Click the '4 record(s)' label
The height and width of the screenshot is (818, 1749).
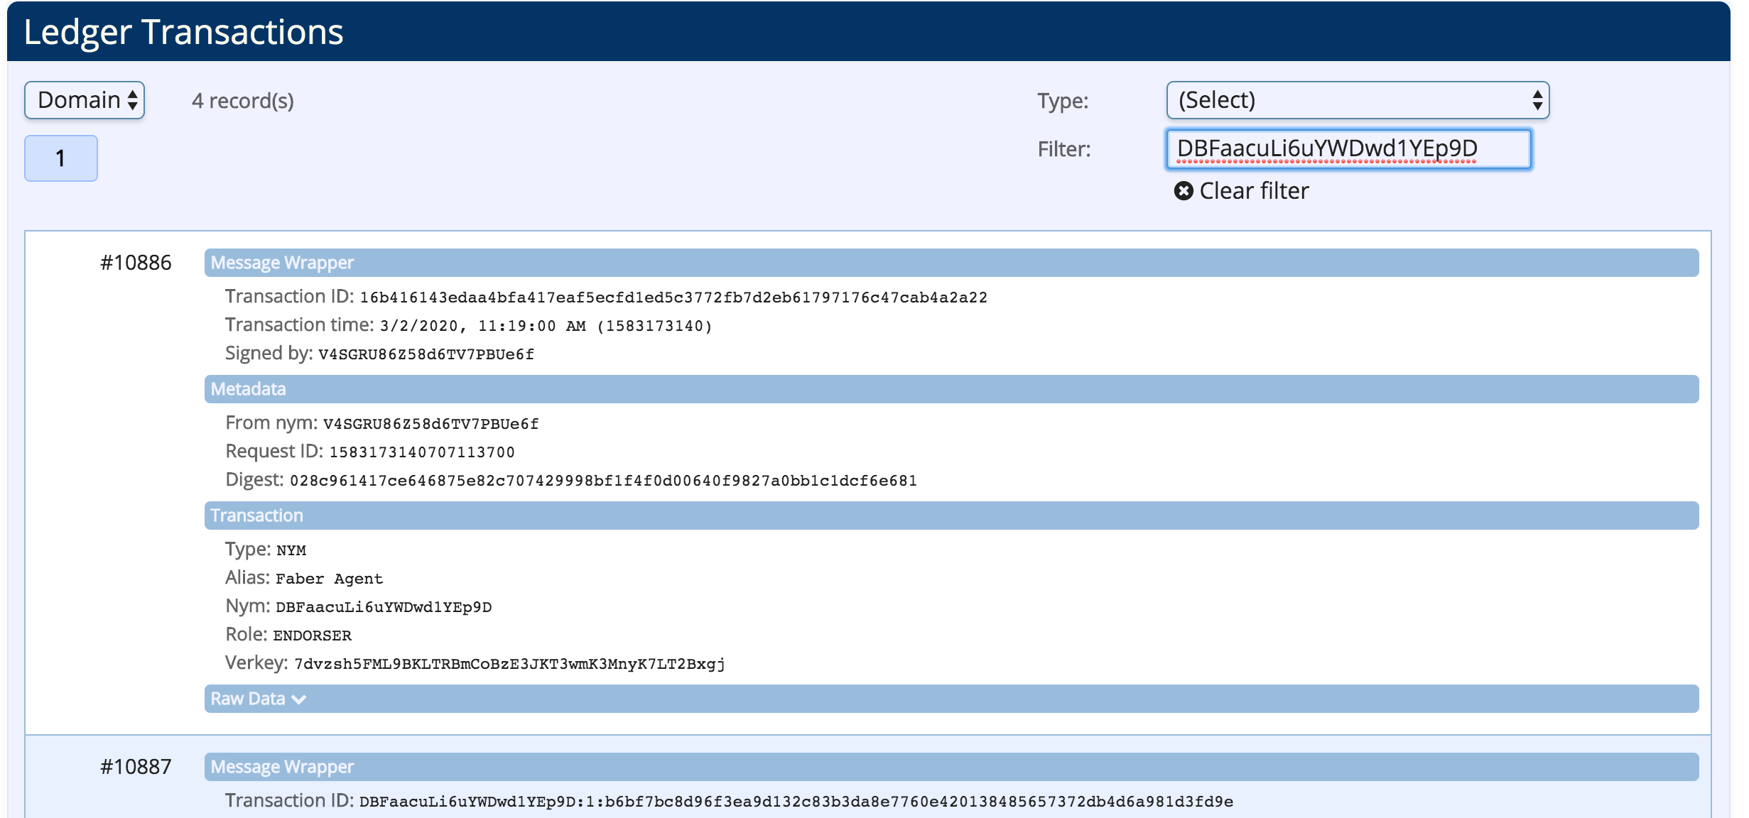pos(242,100)
